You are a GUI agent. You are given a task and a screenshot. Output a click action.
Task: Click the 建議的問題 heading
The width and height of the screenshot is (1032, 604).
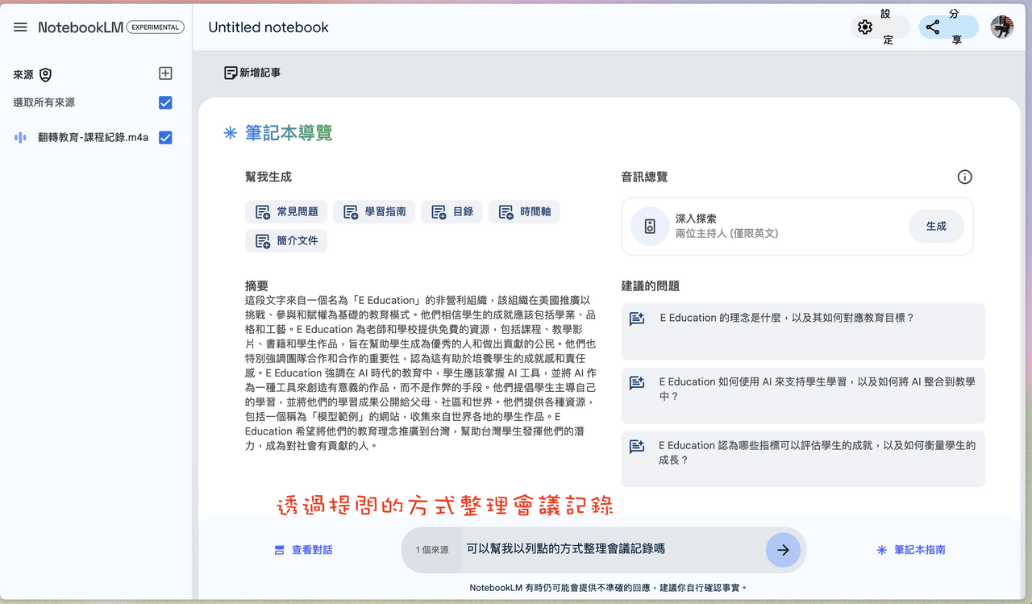click(650, 286)
